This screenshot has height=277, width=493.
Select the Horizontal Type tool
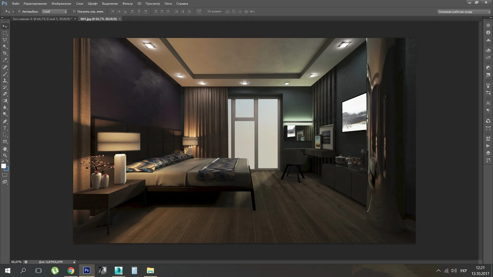coord(5,128)
